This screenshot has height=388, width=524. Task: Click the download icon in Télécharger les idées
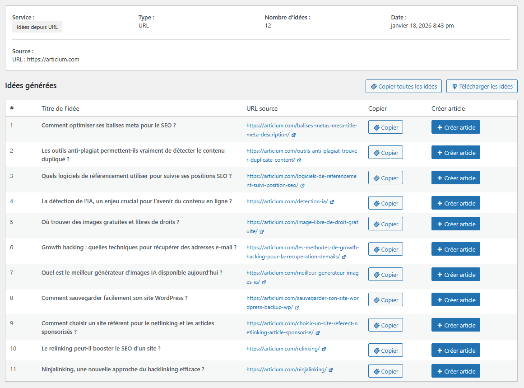point(454,86)
